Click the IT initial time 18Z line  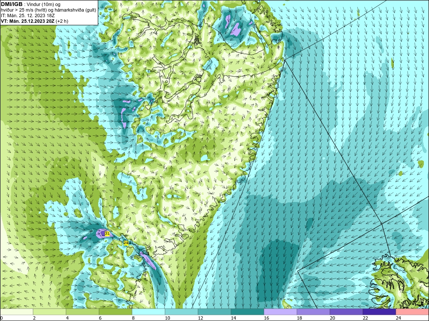point(27,15)
